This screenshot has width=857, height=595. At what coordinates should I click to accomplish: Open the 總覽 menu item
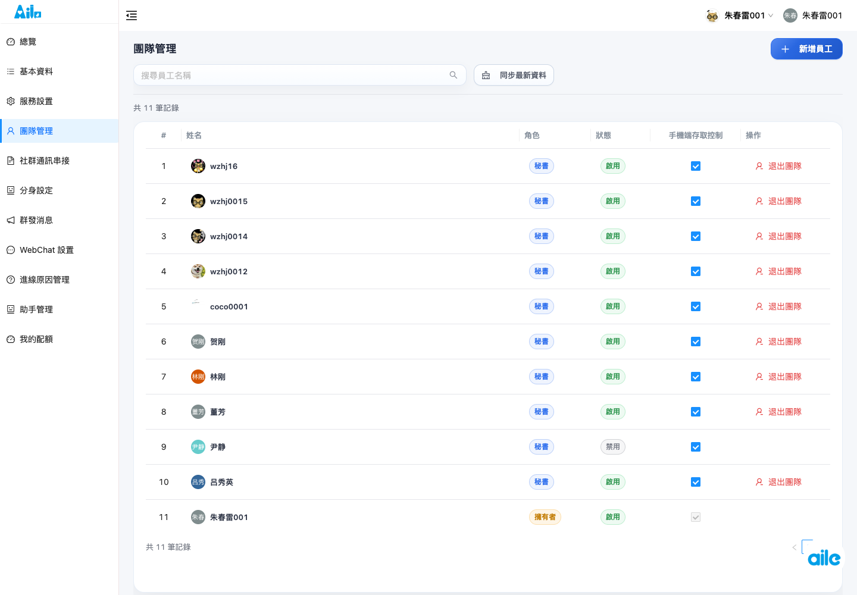click(x=60, y=42)
